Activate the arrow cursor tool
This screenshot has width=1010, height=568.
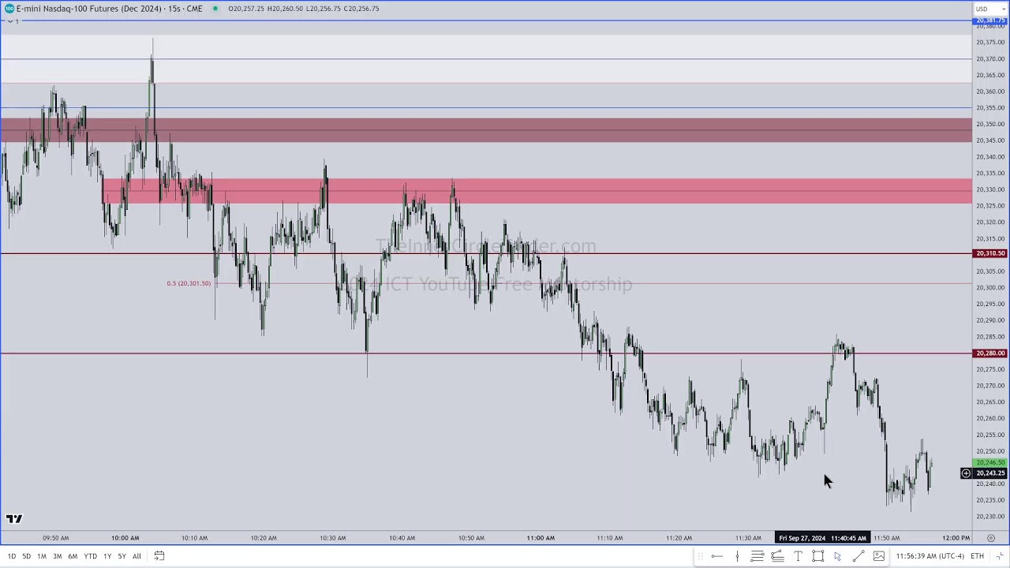click(x=838, y=556)
